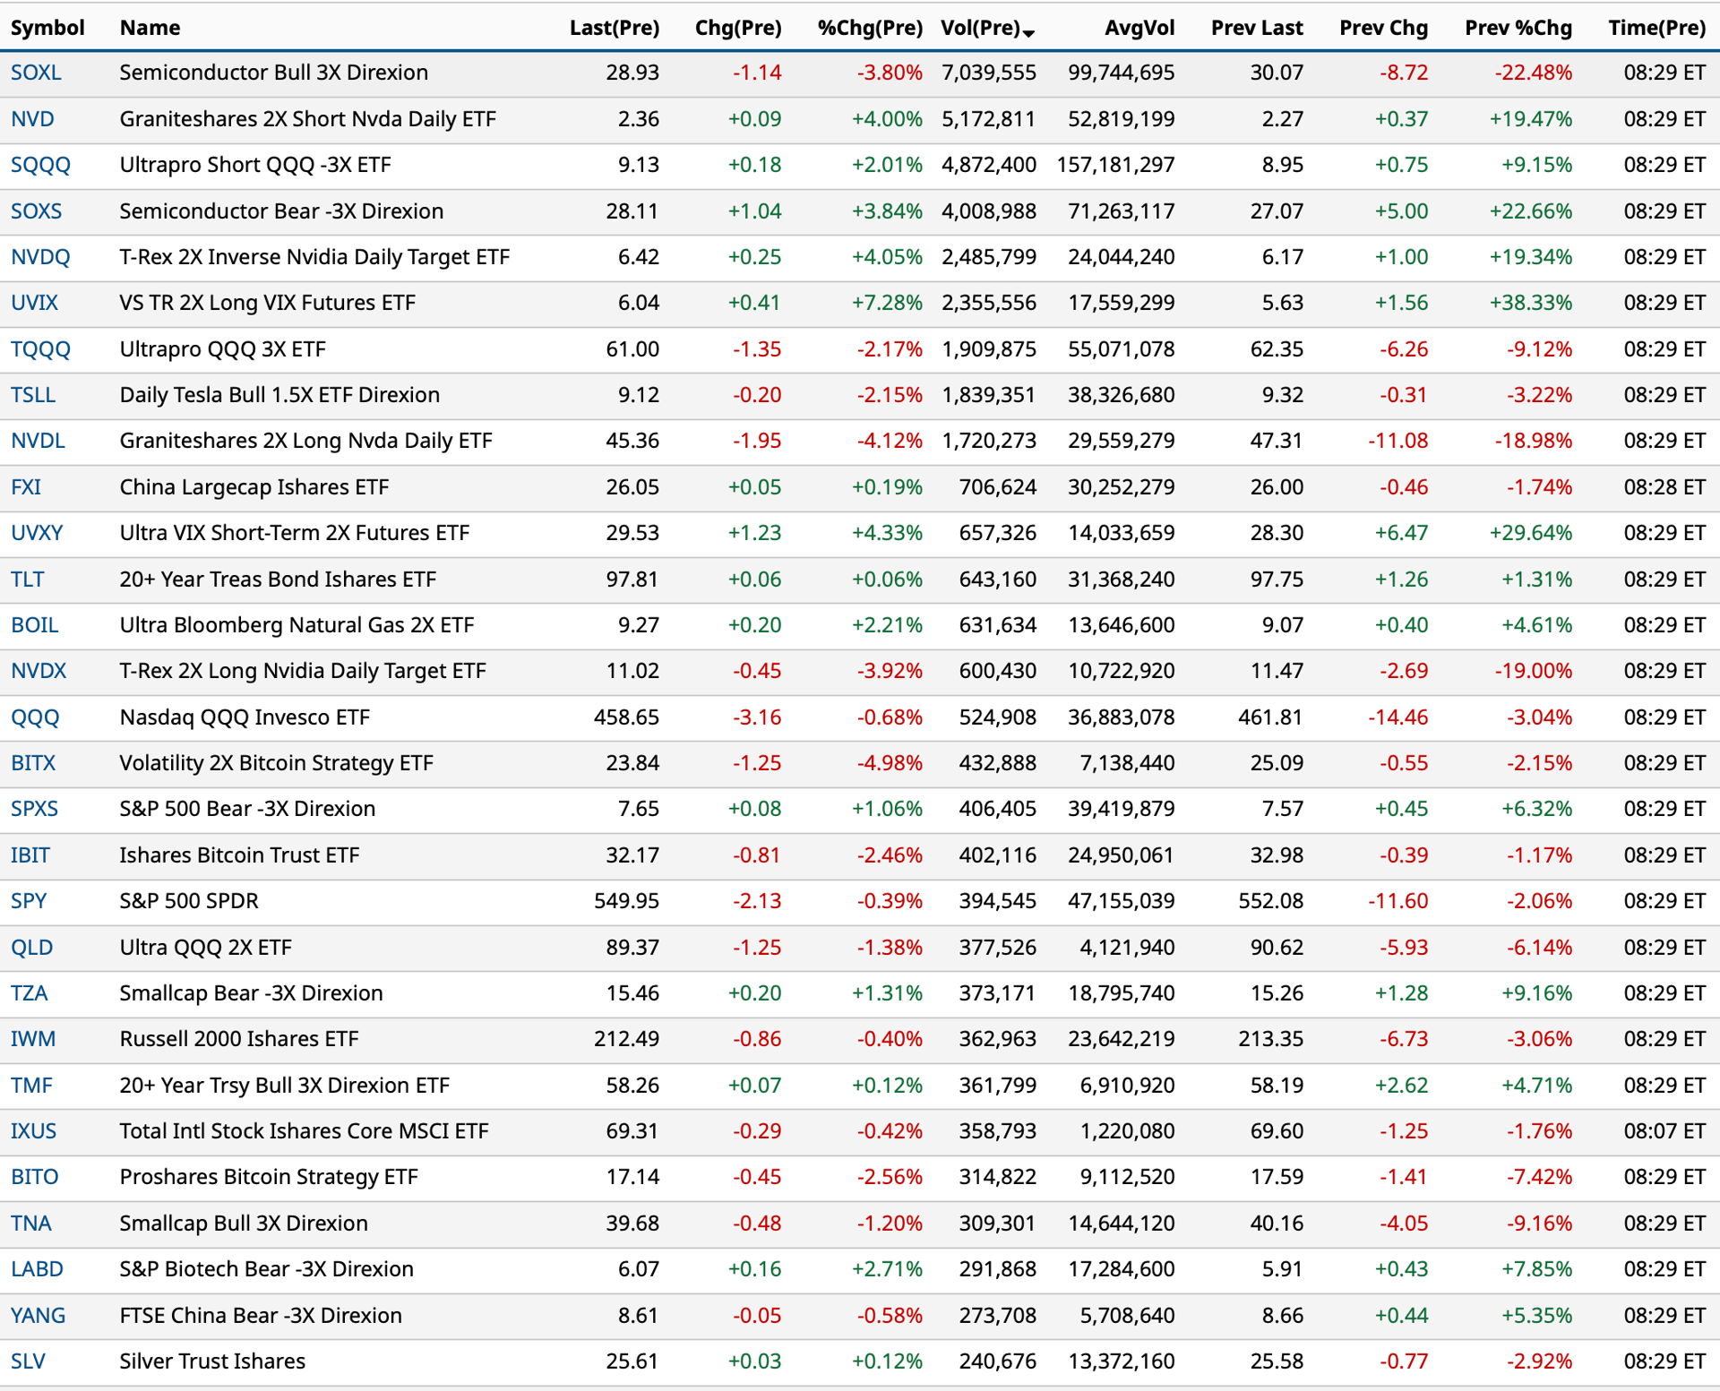The image size is (1720, 1391).
Task: Sort by Time(Pre) column header
Action: 1656,28
